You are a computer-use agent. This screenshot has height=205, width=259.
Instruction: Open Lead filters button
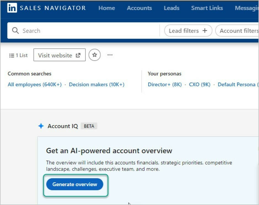(x=188, y=31)
